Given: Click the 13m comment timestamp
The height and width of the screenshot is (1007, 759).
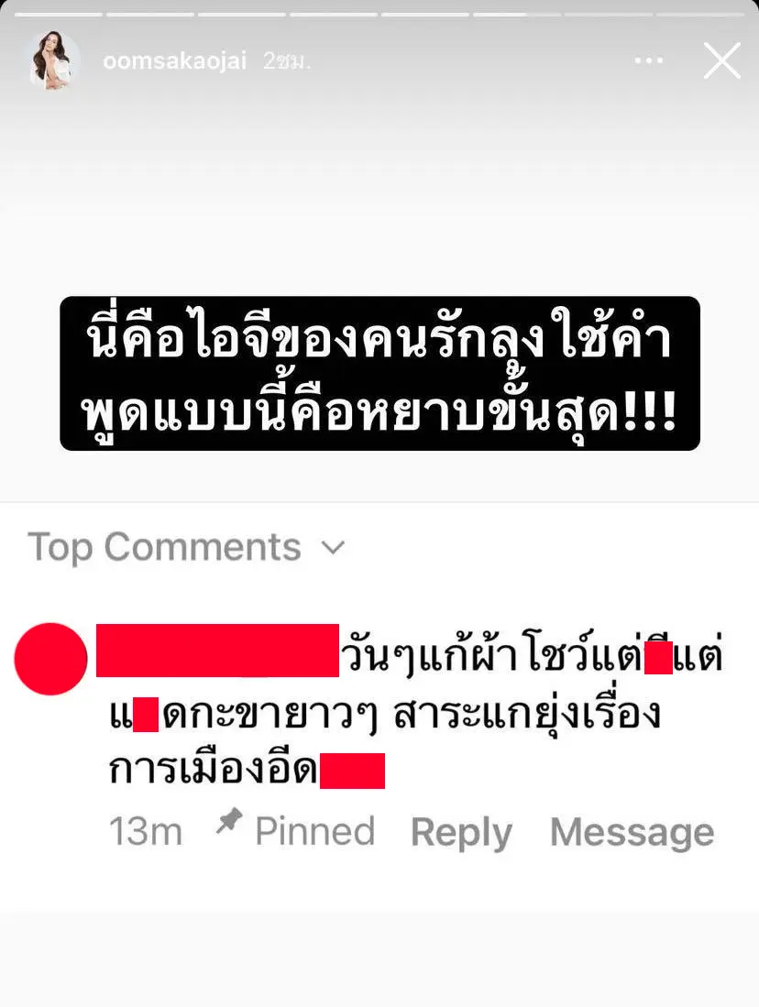Looking at the screenshot, I should click(146, 832).
